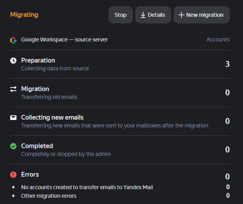Click the Migration row count 0
The width and height of the screenshot is (243, 204).
click(227, 93)
